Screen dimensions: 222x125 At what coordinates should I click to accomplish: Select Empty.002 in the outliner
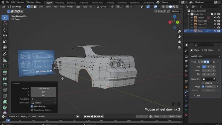[x=202, y=24]
